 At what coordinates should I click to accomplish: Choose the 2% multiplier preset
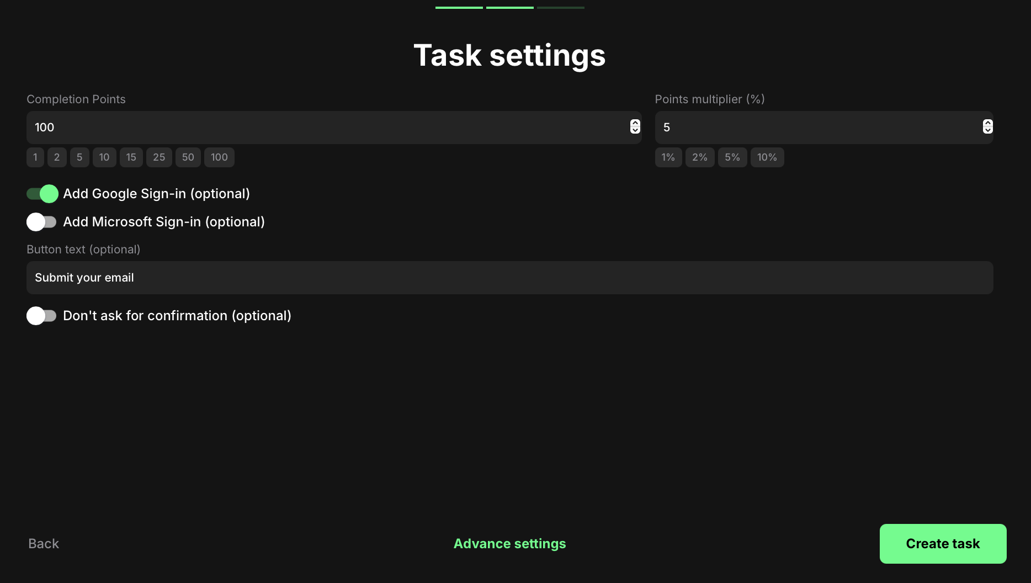700,157
